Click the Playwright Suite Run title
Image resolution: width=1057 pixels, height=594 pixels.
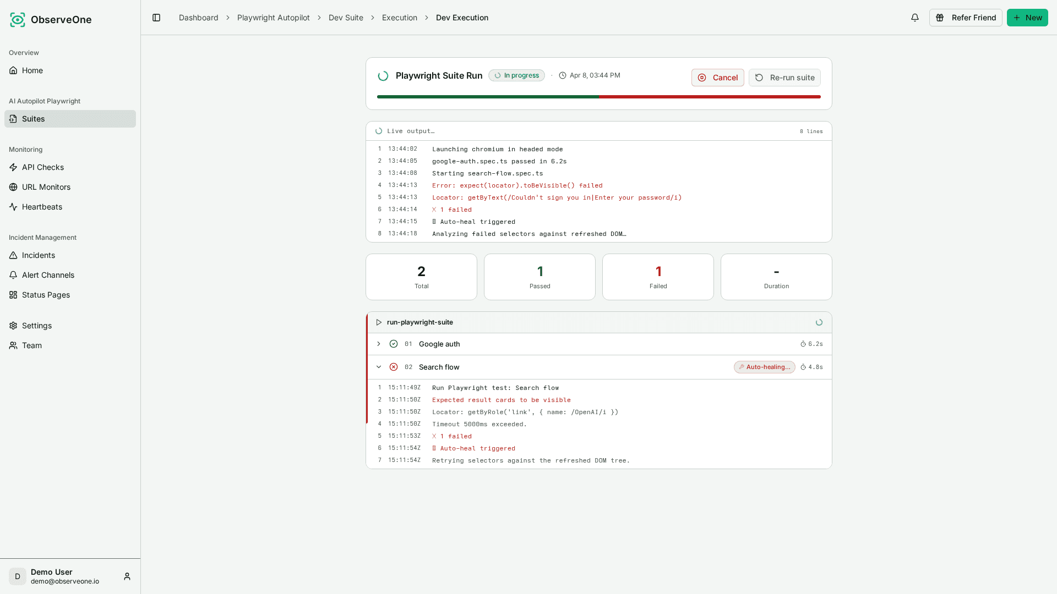(439, 75)
